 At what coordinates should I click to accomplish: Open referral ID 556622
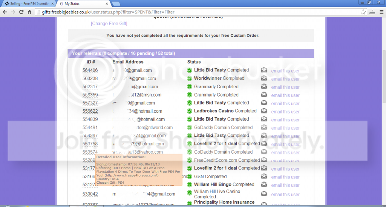(90, 111)
